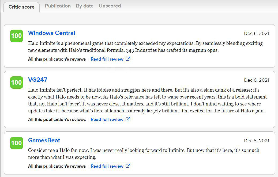This screenshot has height=177, width=278.
Task: Open external link icon for VG247 review
Action: [x=128, y=119]
